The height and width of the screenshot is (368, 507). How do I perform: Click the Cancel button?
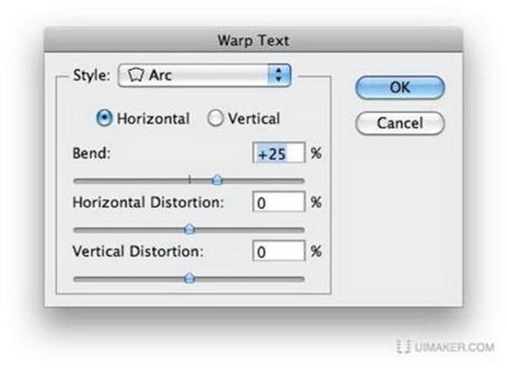[x=400, y=123]
